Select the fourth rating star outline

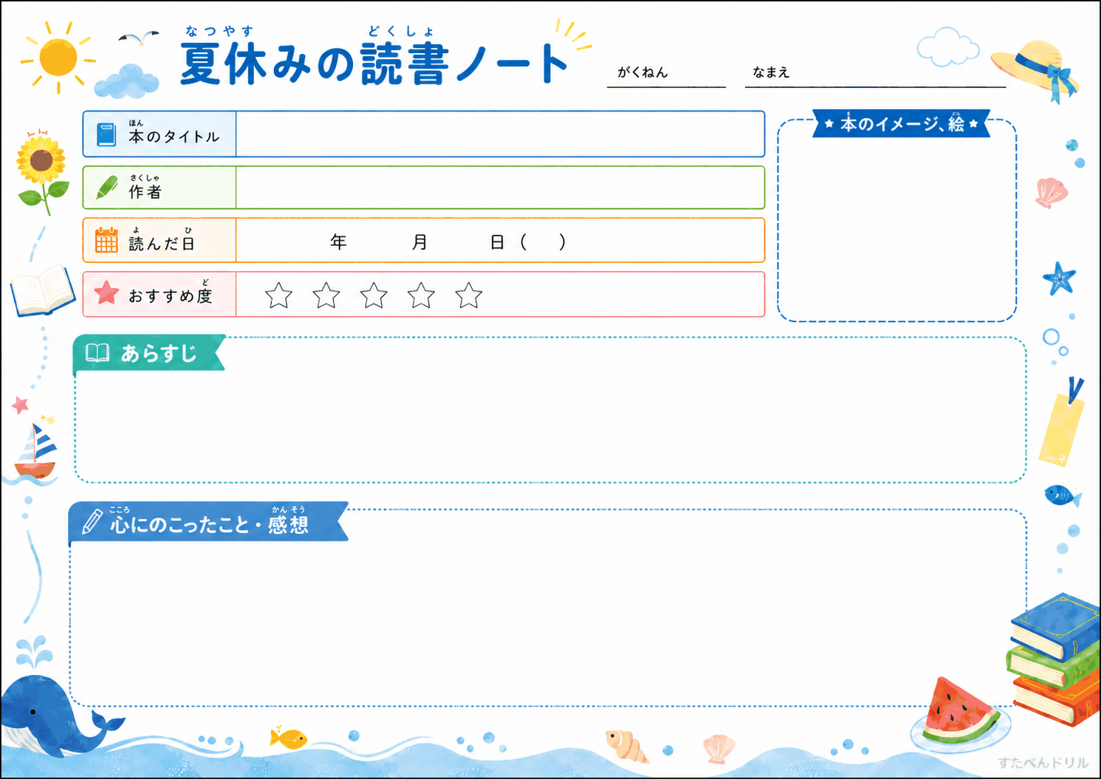pyautogui.click(x=421, y=295)
